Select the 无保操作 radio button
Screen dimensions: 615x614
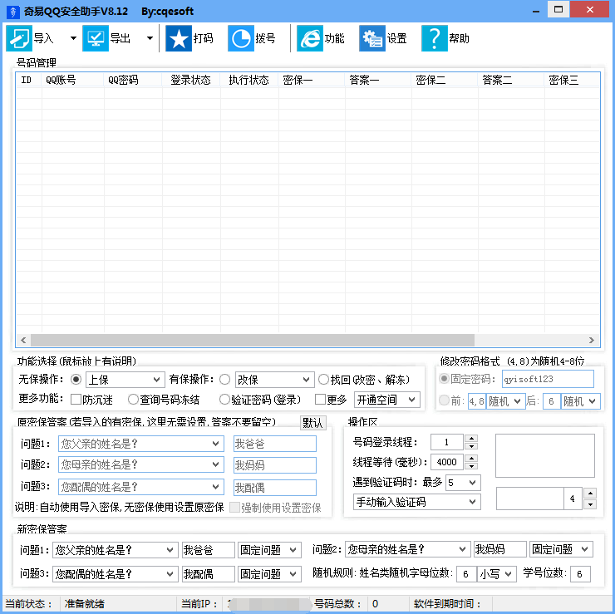76,379
